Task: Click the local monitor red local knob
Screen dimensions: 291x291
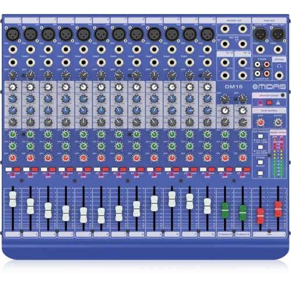Action: pos(260,122)
